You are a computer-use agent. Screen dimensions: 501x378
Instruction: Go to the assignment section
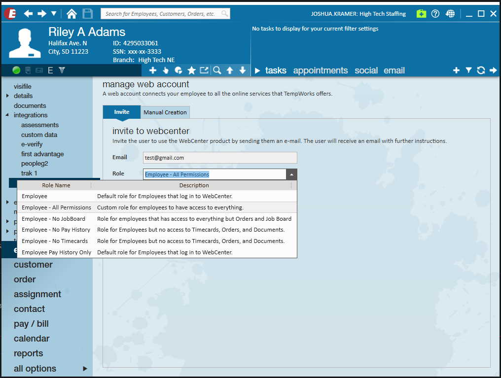37,294
